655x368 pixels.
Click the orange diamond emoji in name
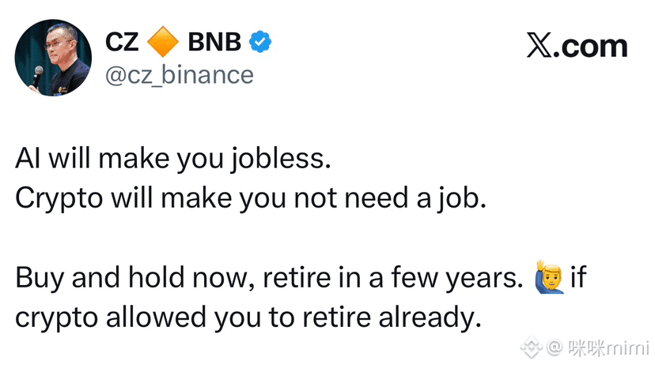(x=163, y=42)
